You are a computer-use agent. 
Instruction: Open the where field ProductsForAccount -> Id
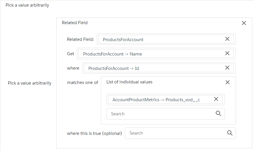coord(152,68)
